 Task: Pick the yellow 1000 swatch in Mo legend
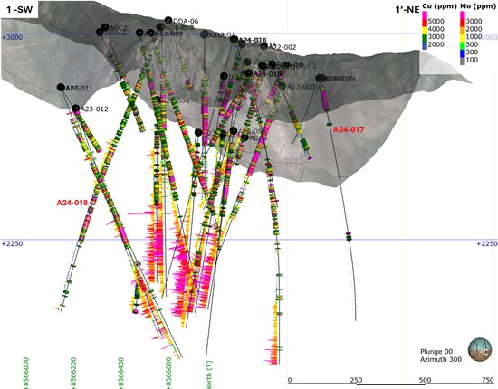point(463,37)
